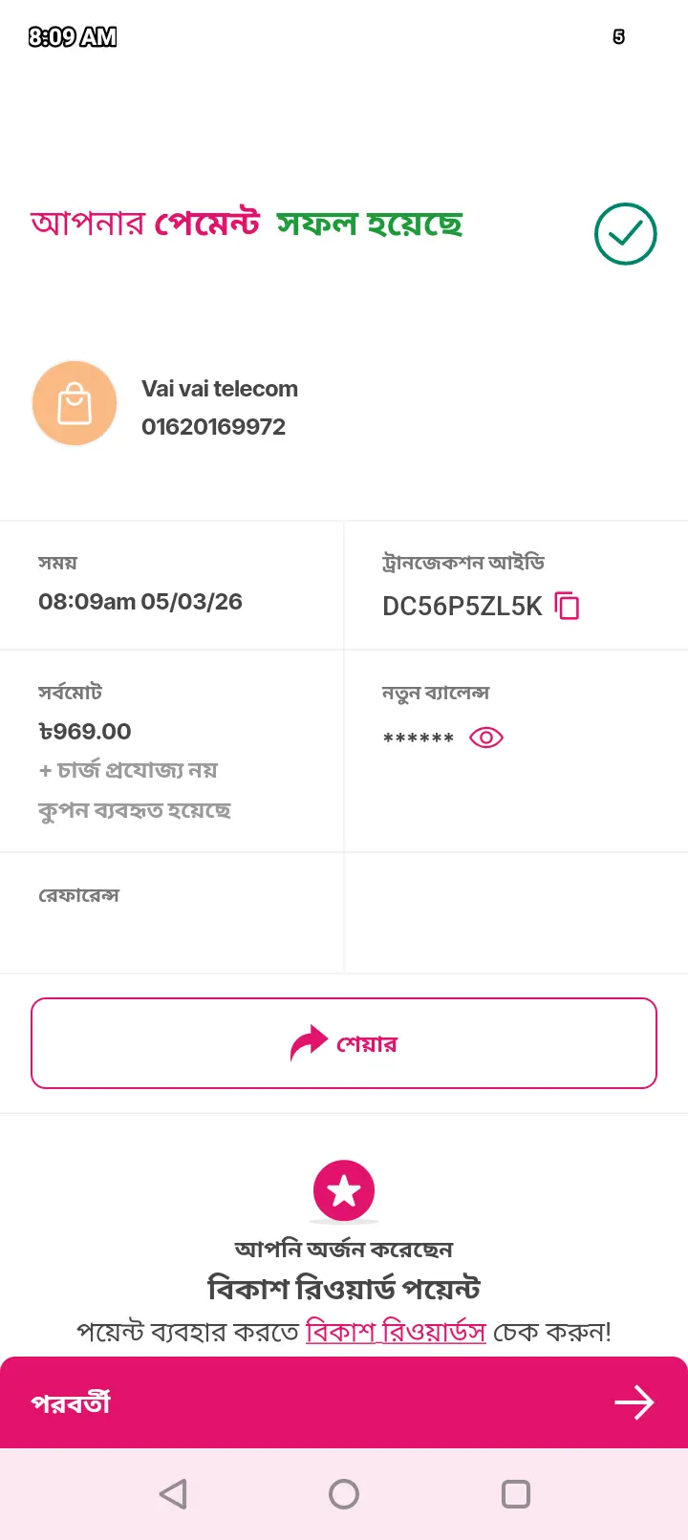Tap the green success checkmark icon
The image size is (688, 1540).
point(626,234)
